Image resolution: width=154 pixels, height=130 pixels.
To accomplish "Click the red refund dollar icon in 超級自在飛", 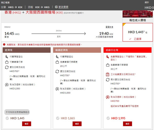I will tap(108, 97).
